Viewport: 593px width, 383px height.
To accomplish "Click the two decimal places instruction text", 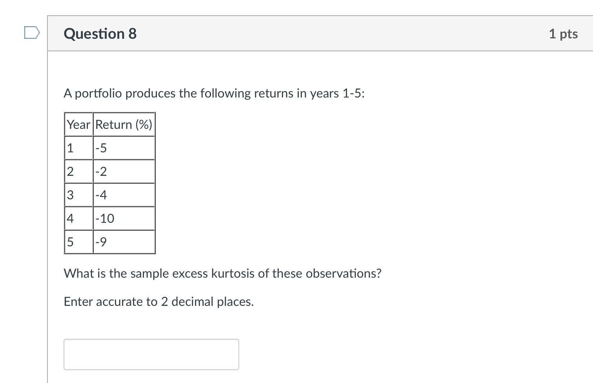I will (x=158, y=302).
